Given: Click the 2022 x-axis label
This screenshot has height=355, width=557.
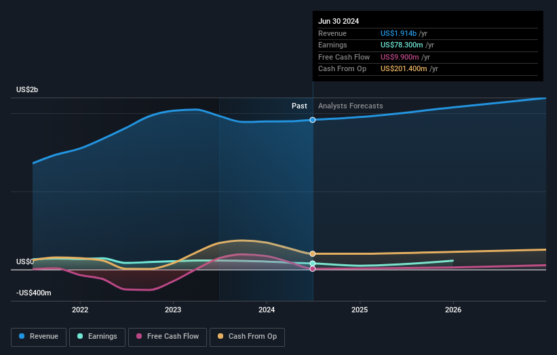Looking at the screenshot, I should tap(80, 310).
